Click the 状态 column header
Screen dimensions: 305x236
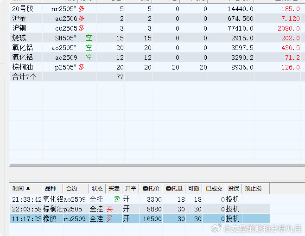point(97,189)
